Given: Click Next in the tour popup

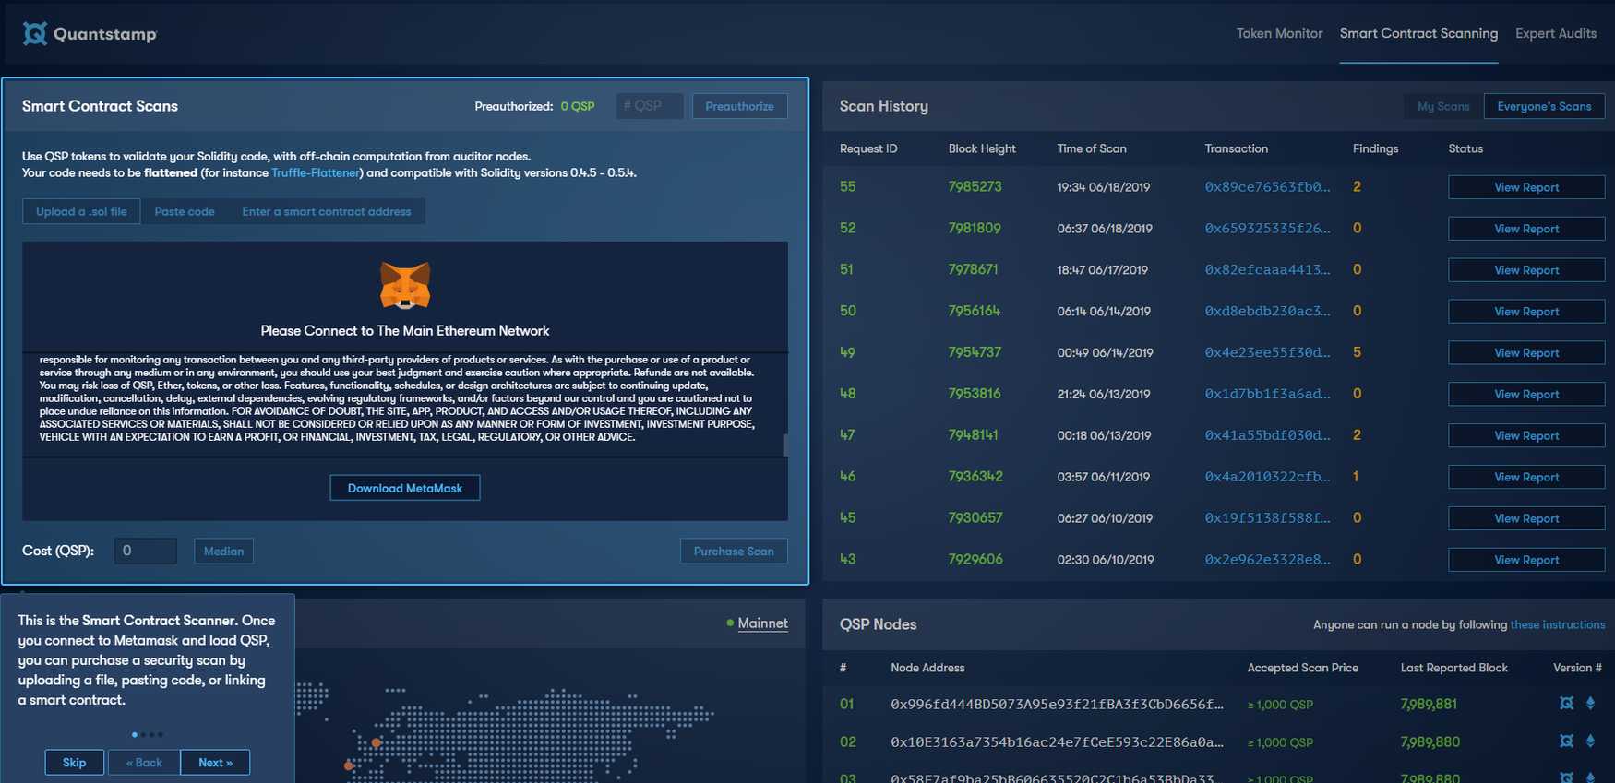Looking at the screenshot, I should click(215, 763).
